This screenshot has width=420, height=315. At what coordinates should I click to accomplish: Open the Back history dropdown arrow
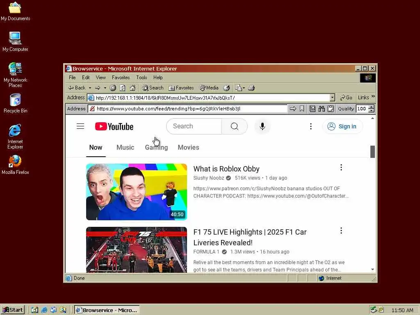(x=90, y=88)
